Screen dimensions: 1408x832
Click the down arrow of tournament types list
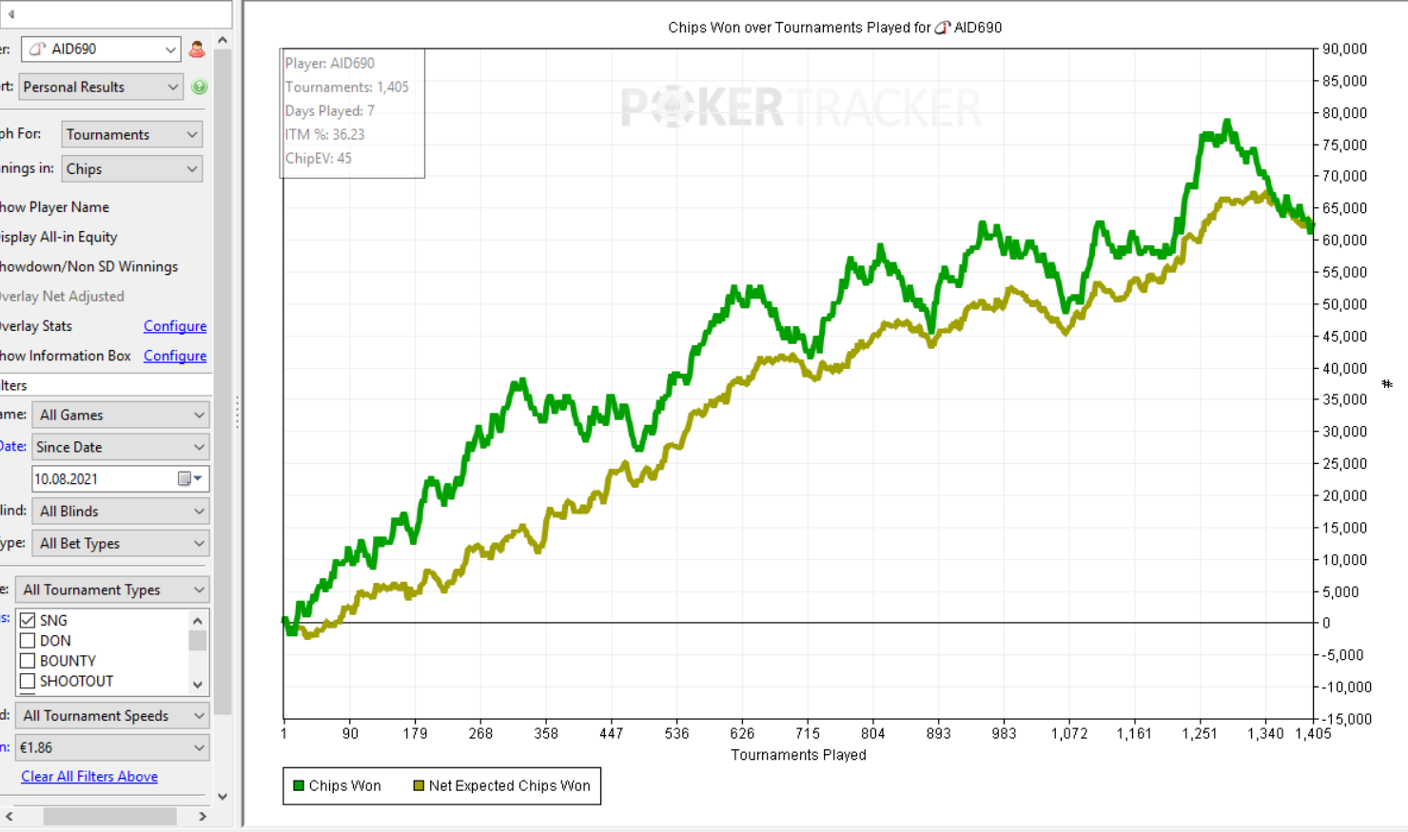point(198,684)
